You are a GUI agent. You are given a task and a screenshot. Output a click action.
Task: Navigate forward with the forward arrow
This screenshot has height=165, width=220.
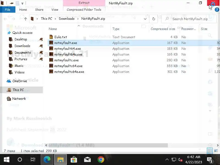(x=13, y=19)
